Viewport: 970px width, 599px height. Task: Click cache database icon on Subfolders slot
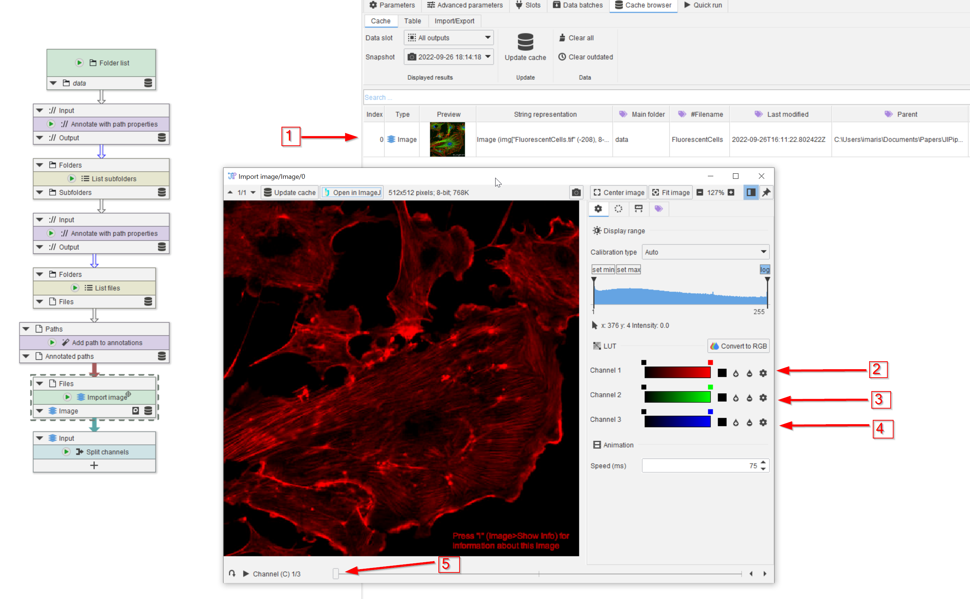coord(162,192)
